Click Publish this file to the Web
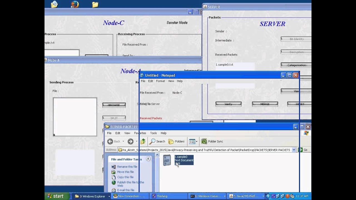Viewport: 356px width, 200px height. pos(130,184)
